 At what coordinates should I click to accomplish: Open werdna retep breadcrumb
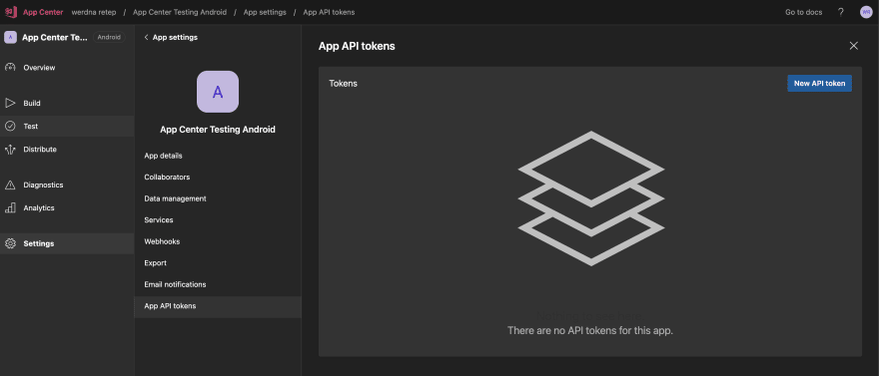94,12
